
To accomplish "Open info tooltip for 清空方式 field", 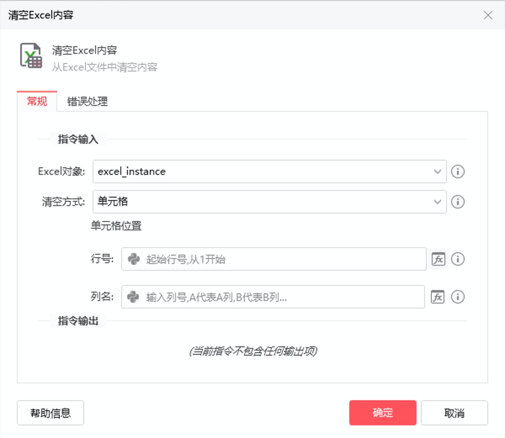I will pos(458,202).
